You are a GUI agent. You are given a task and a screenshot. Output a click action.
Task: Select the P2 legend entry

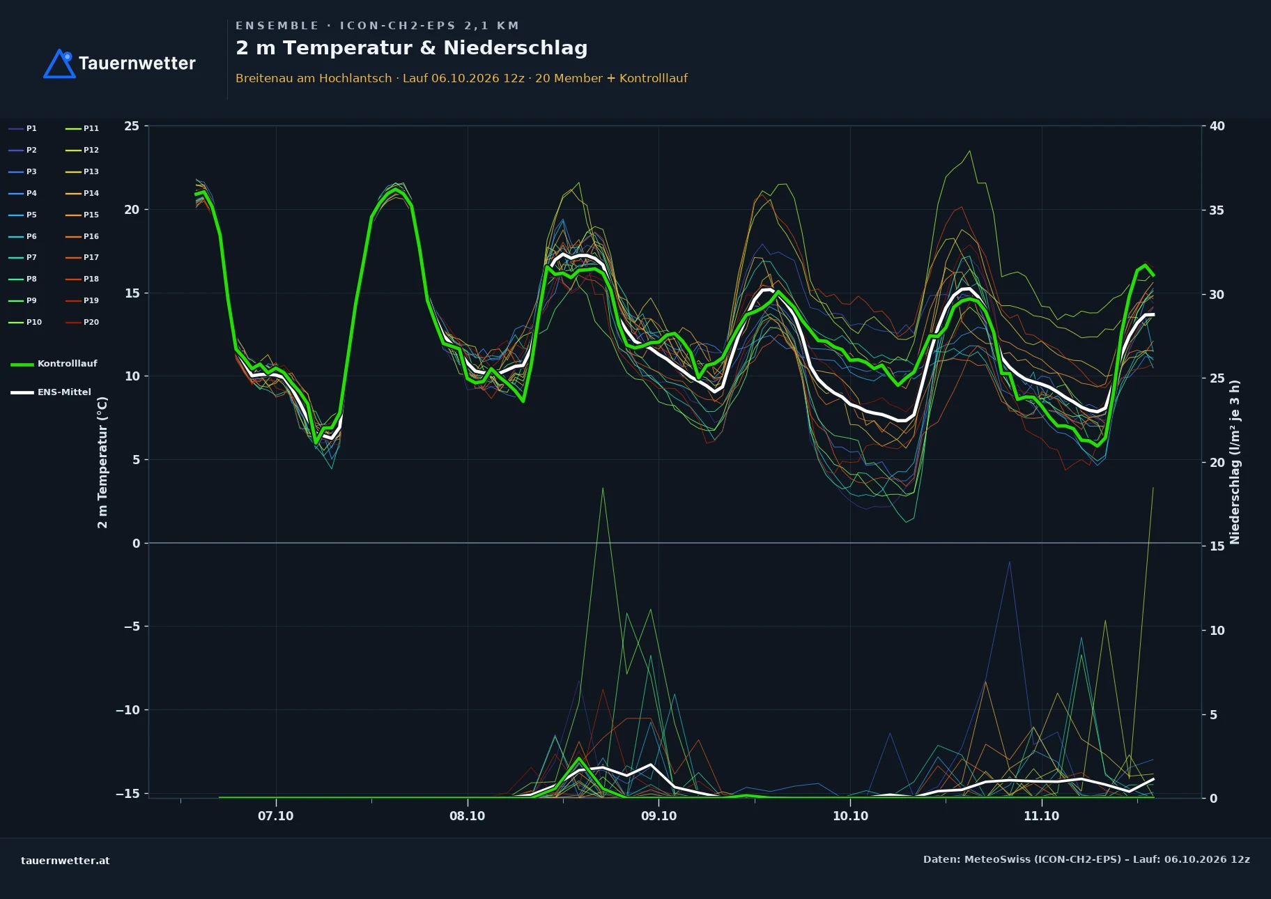[x=23, y=150]
